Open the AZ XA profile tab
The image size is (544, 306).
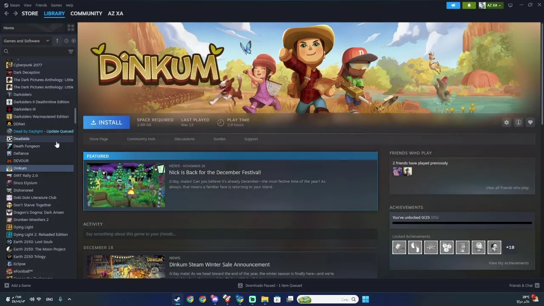(x=116, y=14)
